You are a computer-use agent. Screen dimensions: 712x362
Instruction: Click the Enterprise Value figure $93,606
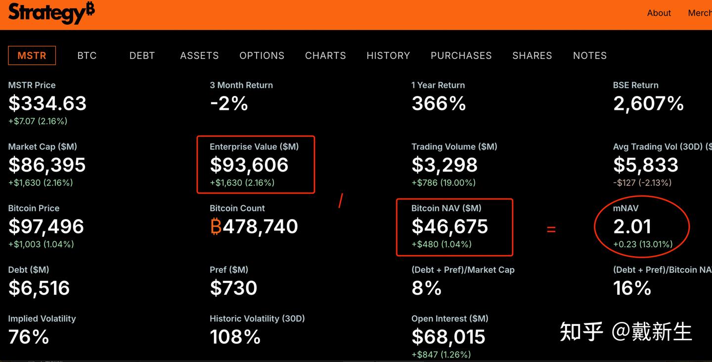(x=249, y=165)
